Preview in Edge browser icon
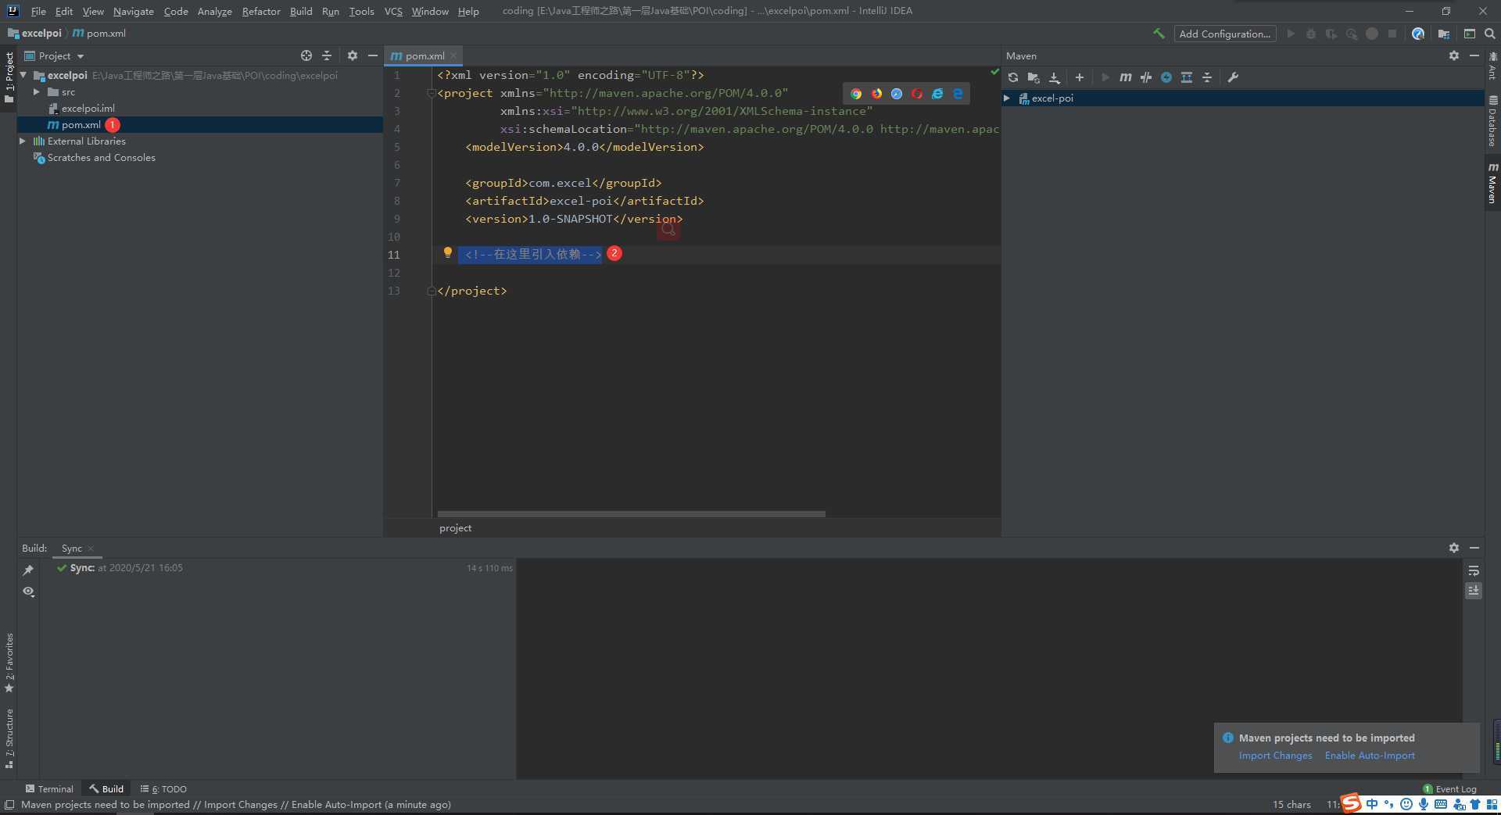This screenshot has height=815, width=1501. pos(958,94)
